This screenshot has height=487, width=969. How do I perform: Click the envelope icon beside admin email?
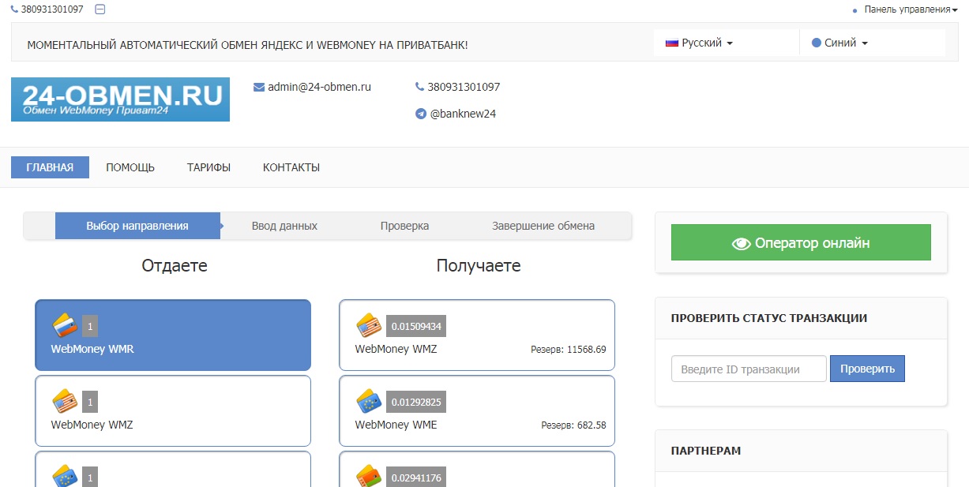coord(259,88)
